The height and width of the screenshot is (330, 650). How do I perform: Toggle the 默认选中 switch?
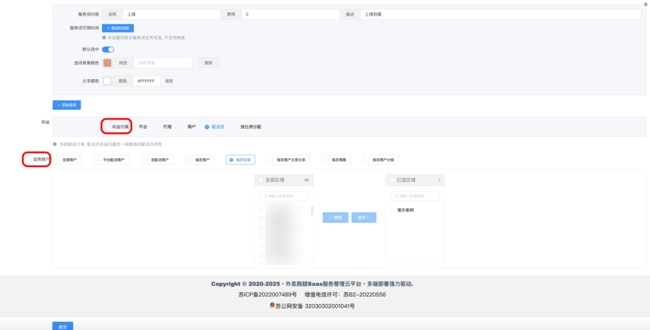click(108, 49)
